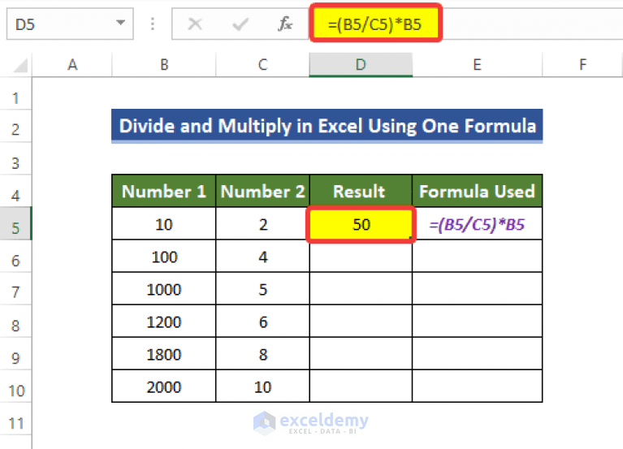This screenshot has height=449, width=623.
Task: Select cell C10 containing 10
Action: pyautogui.click(x=262, y=386)
